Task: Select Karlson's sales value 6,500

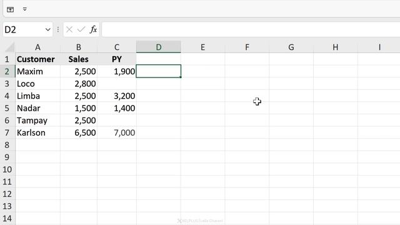Action: click(x=79, y=132)
